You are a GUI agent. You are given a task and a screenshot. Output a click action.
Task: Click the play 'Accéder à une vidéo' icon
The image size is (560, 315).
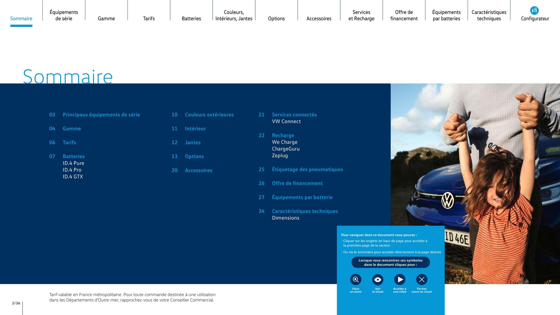click(400, 280)
